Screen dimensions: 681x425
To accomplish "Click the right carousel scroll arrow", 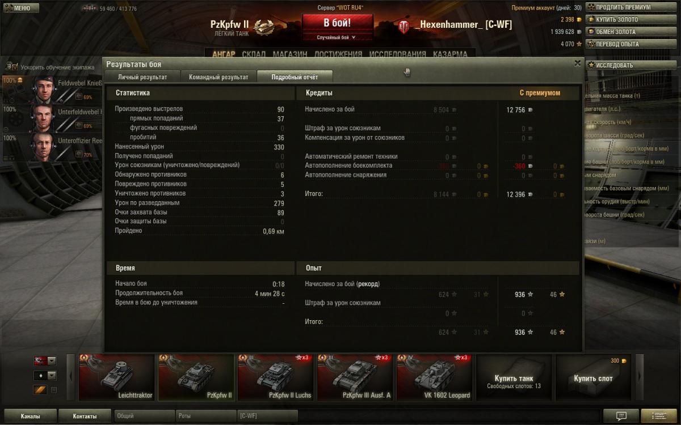I will pos(640,377).
